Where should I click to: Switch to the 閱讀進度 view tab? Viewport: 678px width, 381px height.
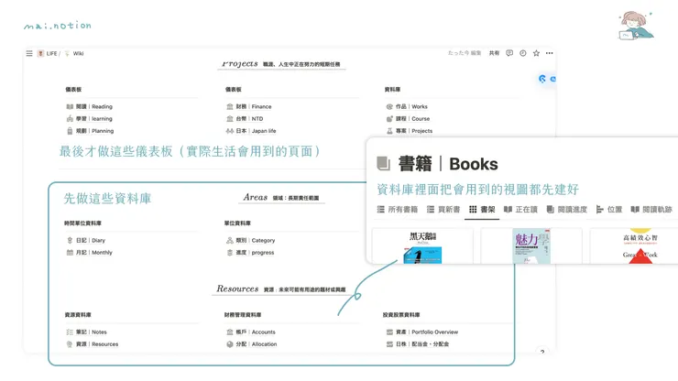tap(566, 210)
